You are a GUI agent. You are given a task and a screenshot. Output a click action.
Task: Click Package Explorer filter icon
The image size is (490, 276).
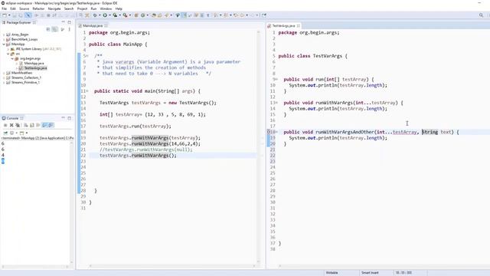[63, 29]
